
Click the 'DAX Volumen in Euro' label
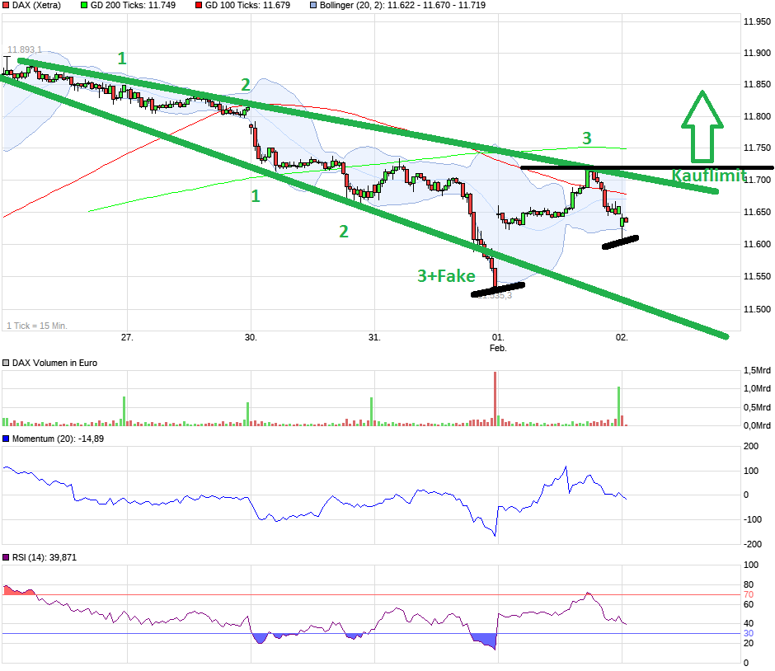click(55, 363)
